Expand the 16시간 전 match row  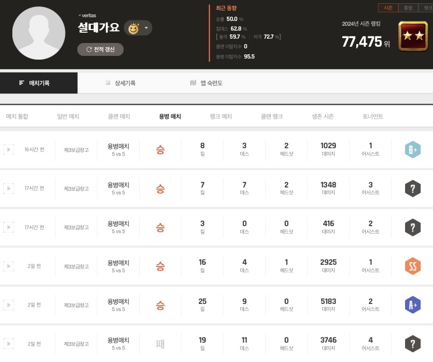coord(8,149)
